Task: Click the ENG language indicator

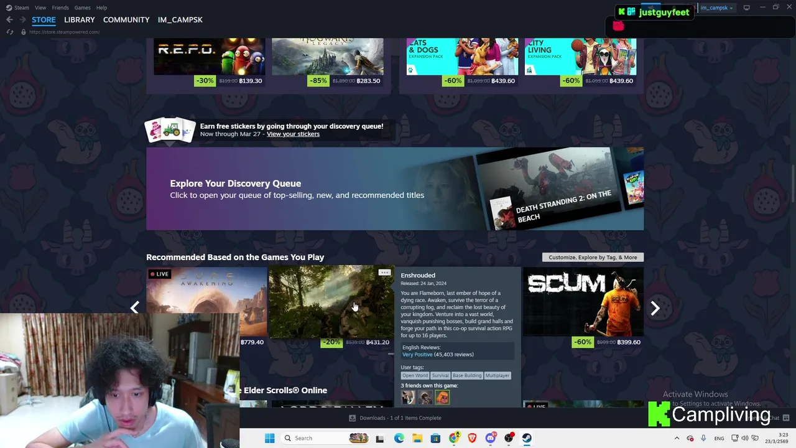Action: tap(719, 439)
